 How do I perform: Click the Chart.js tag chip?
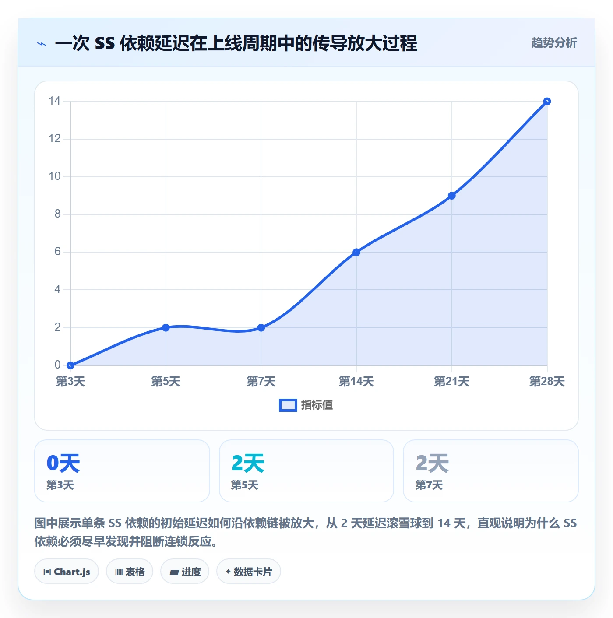(x=67, y=571)
